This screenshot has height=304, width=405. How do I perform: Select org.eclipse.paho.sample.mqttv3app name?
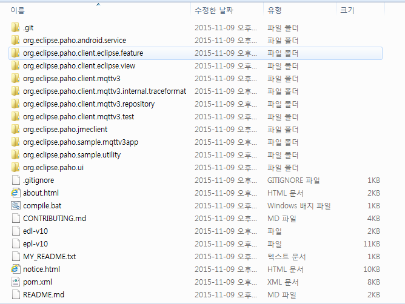pos(81,142)
